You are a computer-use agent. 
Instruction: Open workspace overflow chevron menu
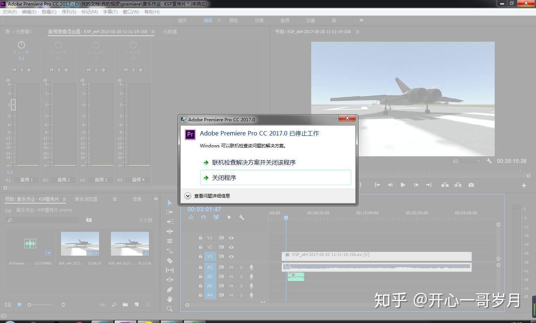tap(361, 20)
